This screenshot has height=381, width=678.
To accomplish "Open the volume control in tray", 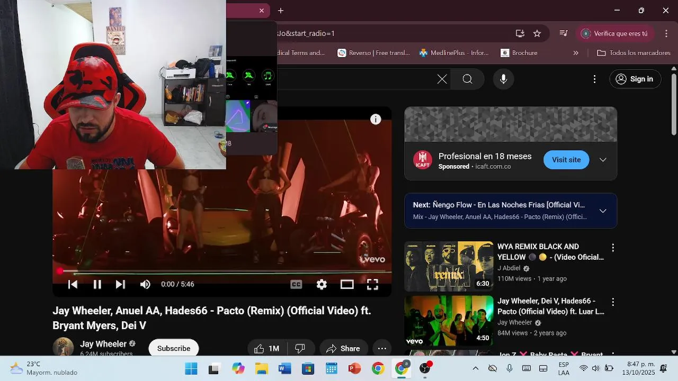I will 595,368.
